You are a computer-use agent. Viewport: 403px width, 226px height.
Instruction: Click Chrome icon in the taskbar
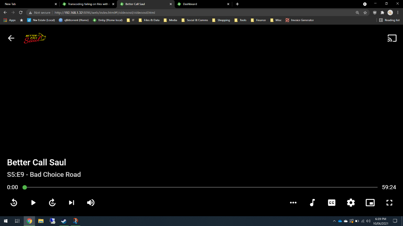29,221
